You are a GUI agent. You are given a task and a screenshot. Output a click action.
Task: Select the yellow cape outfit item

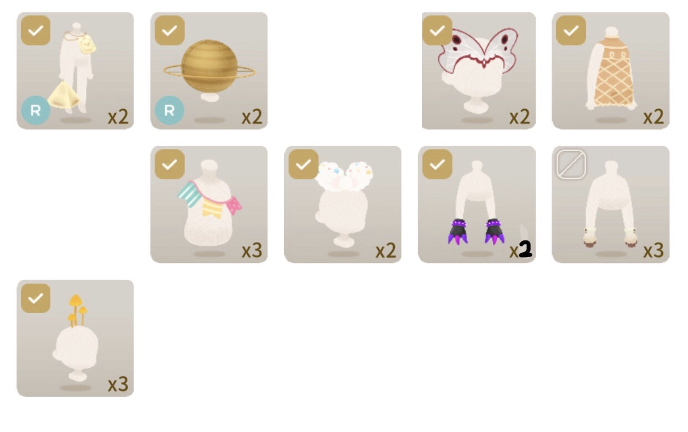click(75, 71)
